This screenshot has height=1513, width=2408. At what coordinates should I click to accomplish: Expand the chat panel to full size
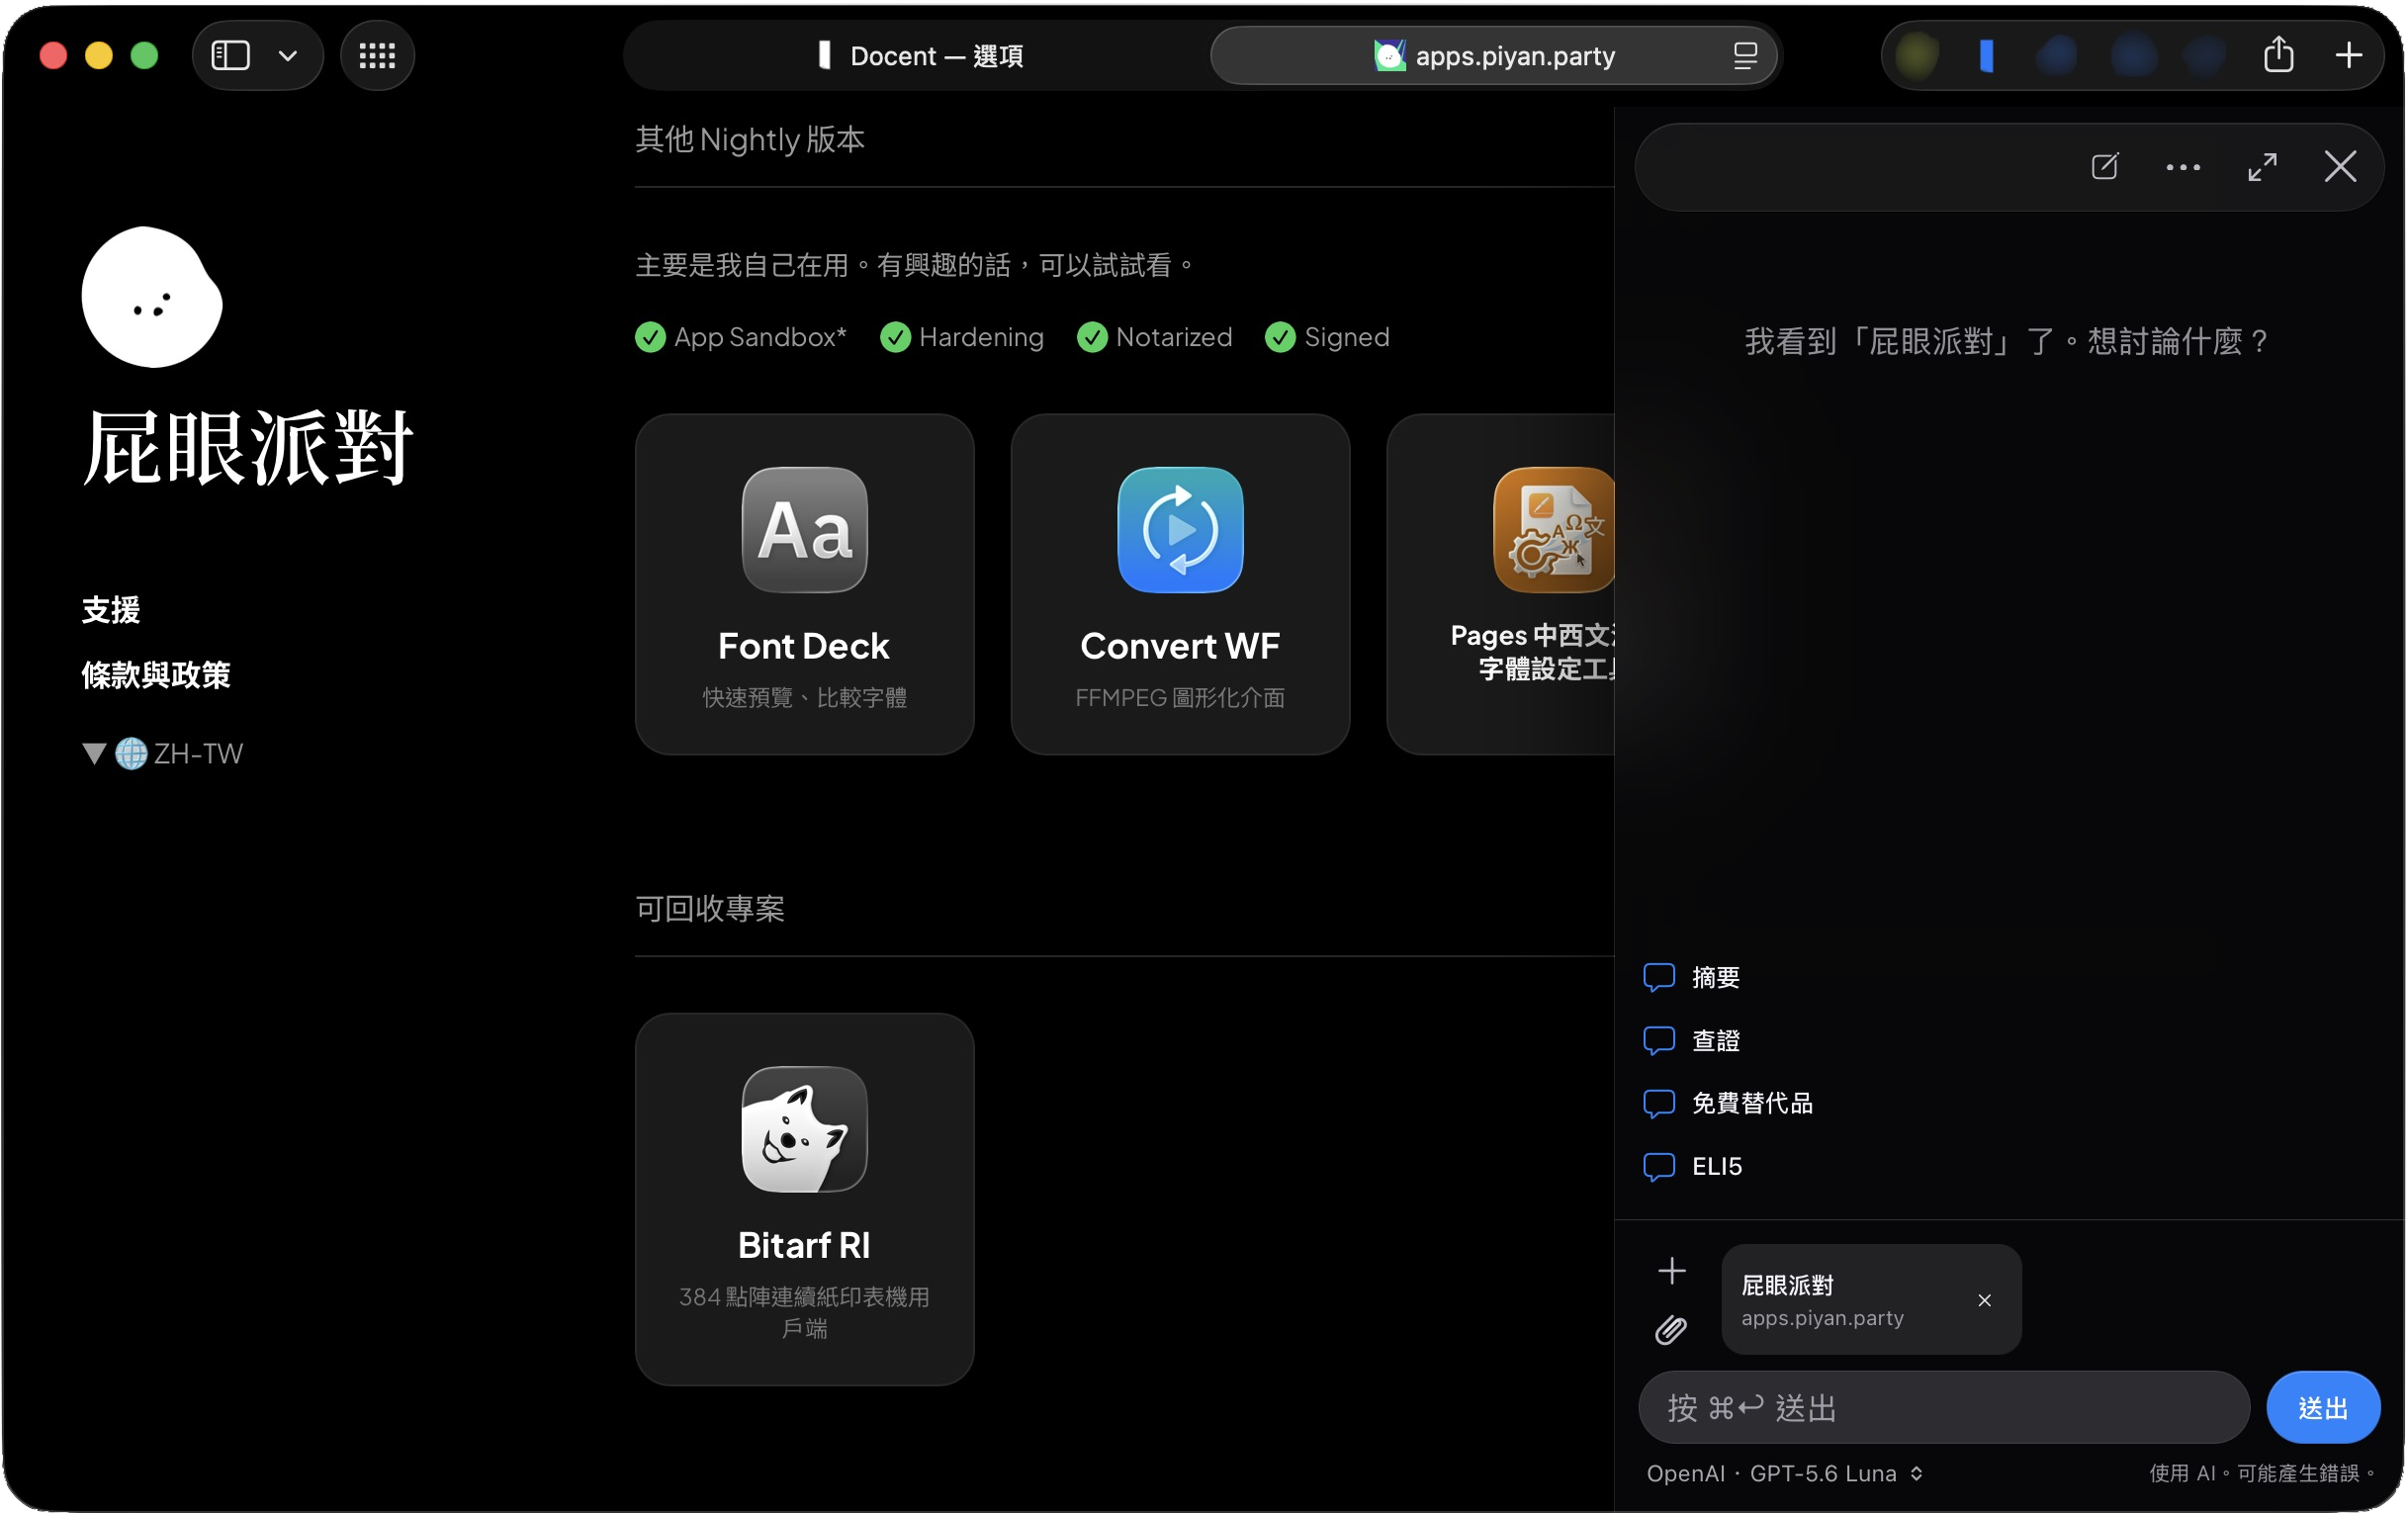pos(2262,167)
